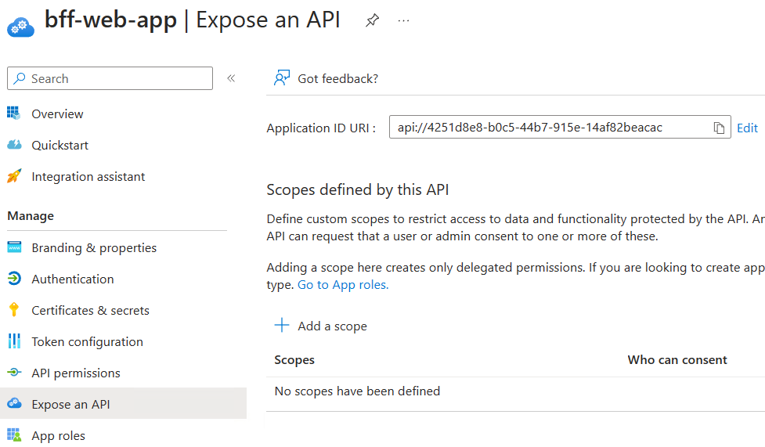Open the Overview menu item

pos(58,114)
